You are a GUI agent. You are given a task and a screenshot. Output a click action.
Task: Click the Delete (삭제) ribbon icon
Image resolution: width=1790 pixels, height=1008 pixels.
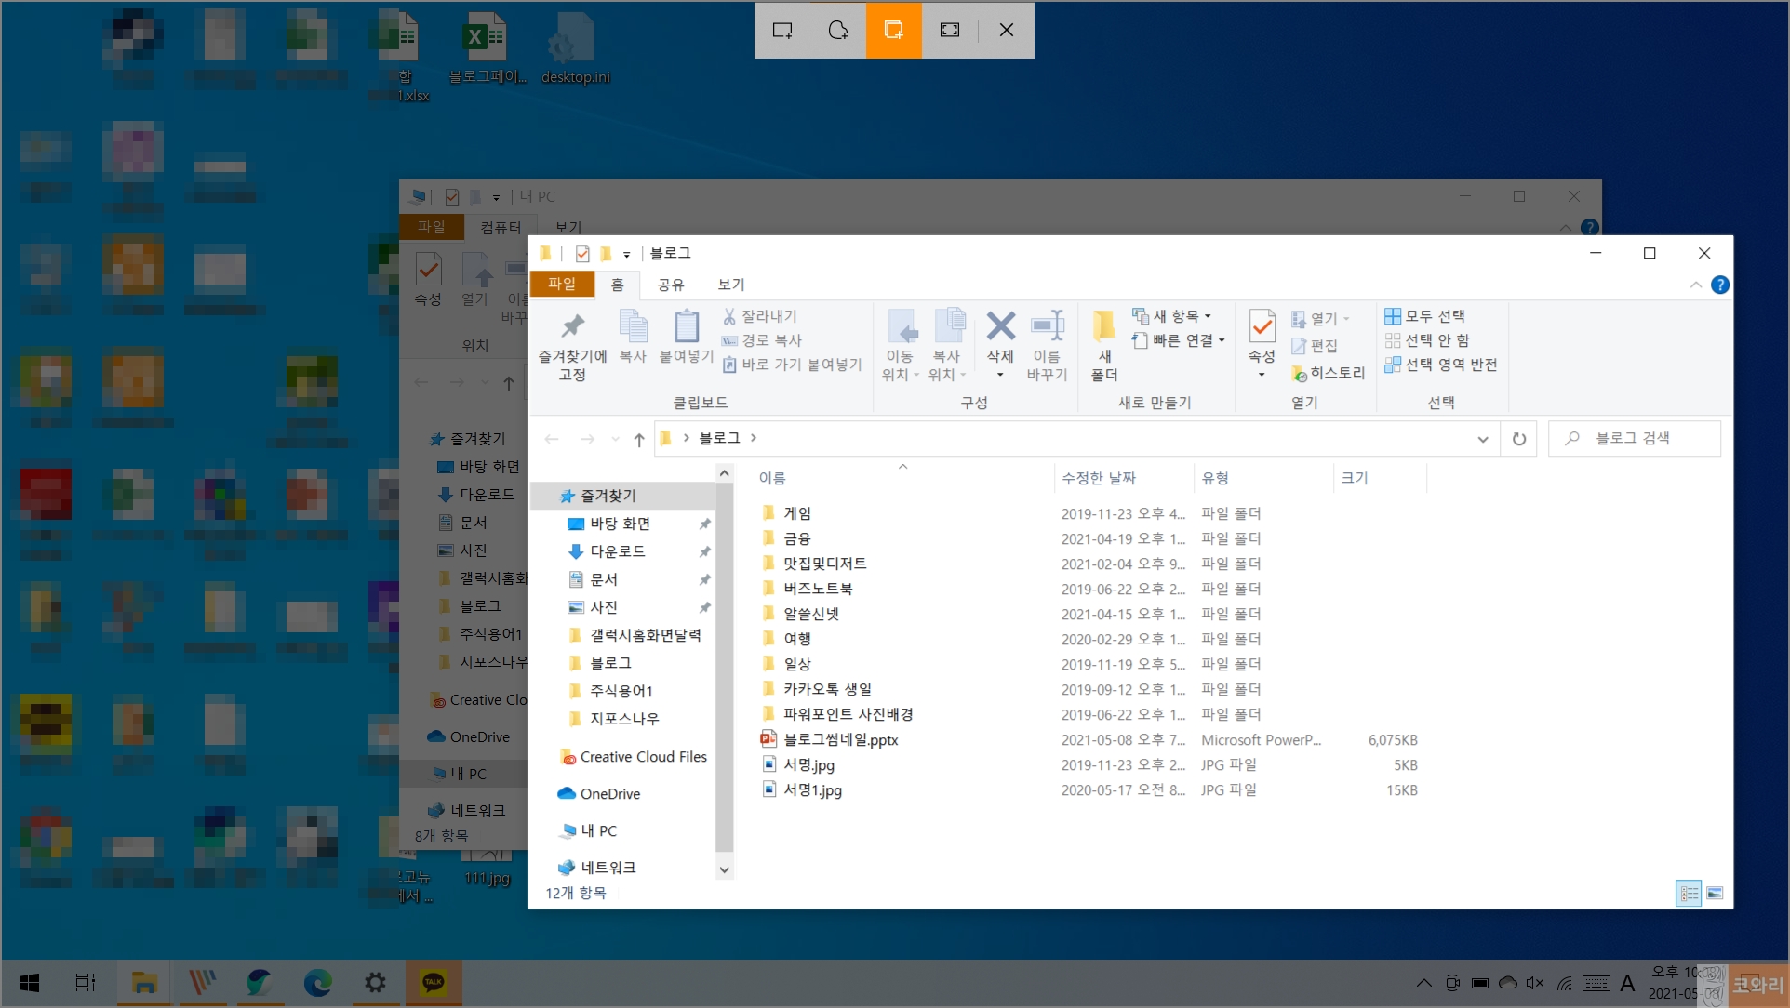[x=1000, y=327]
